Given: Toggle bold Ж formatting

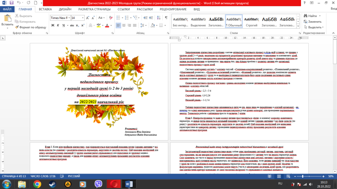Looking at the screenshot, I should click(53, 25).
